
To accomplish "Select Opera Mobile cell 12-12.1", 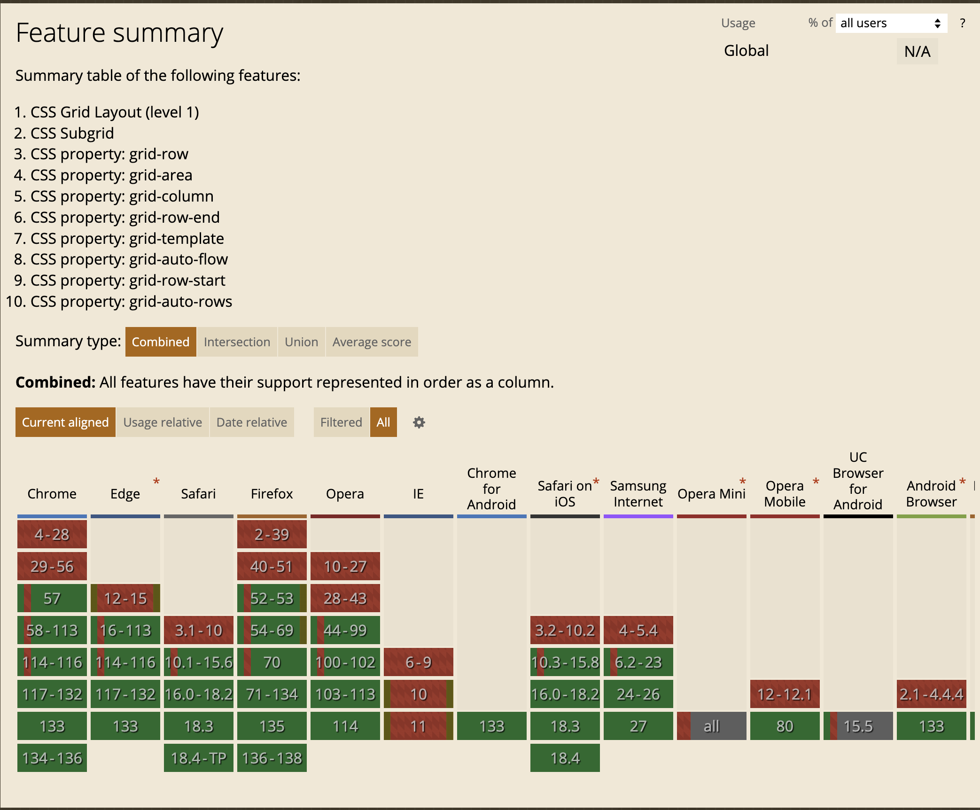I will coord(785,694).
